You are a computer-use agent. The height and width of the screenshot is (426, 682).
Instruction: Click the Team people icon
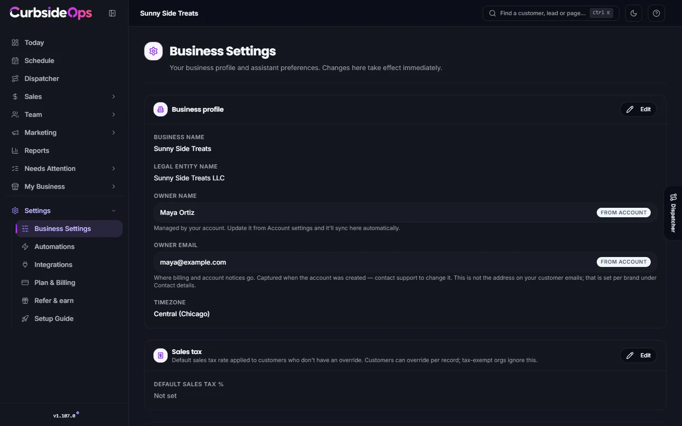15,115
